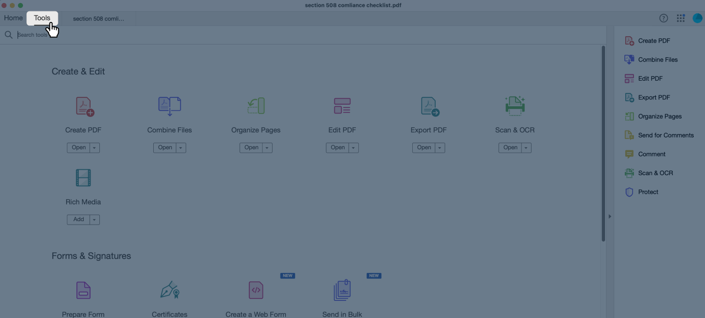Open the section 508 compliance checklist document tab
This screenshot has width=705, height=318.
(98, 19)
